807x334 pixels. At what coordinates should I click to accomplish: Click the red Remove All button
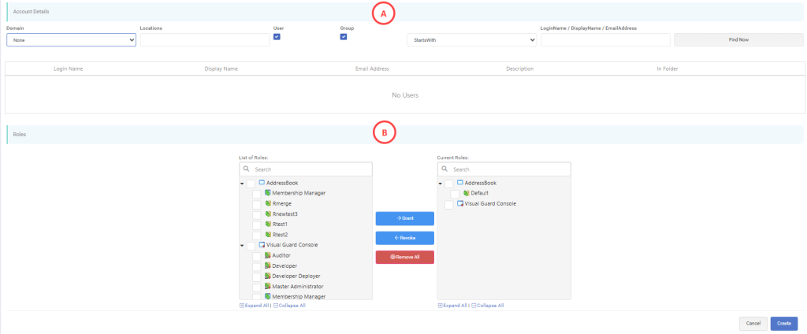pos(405,257)
